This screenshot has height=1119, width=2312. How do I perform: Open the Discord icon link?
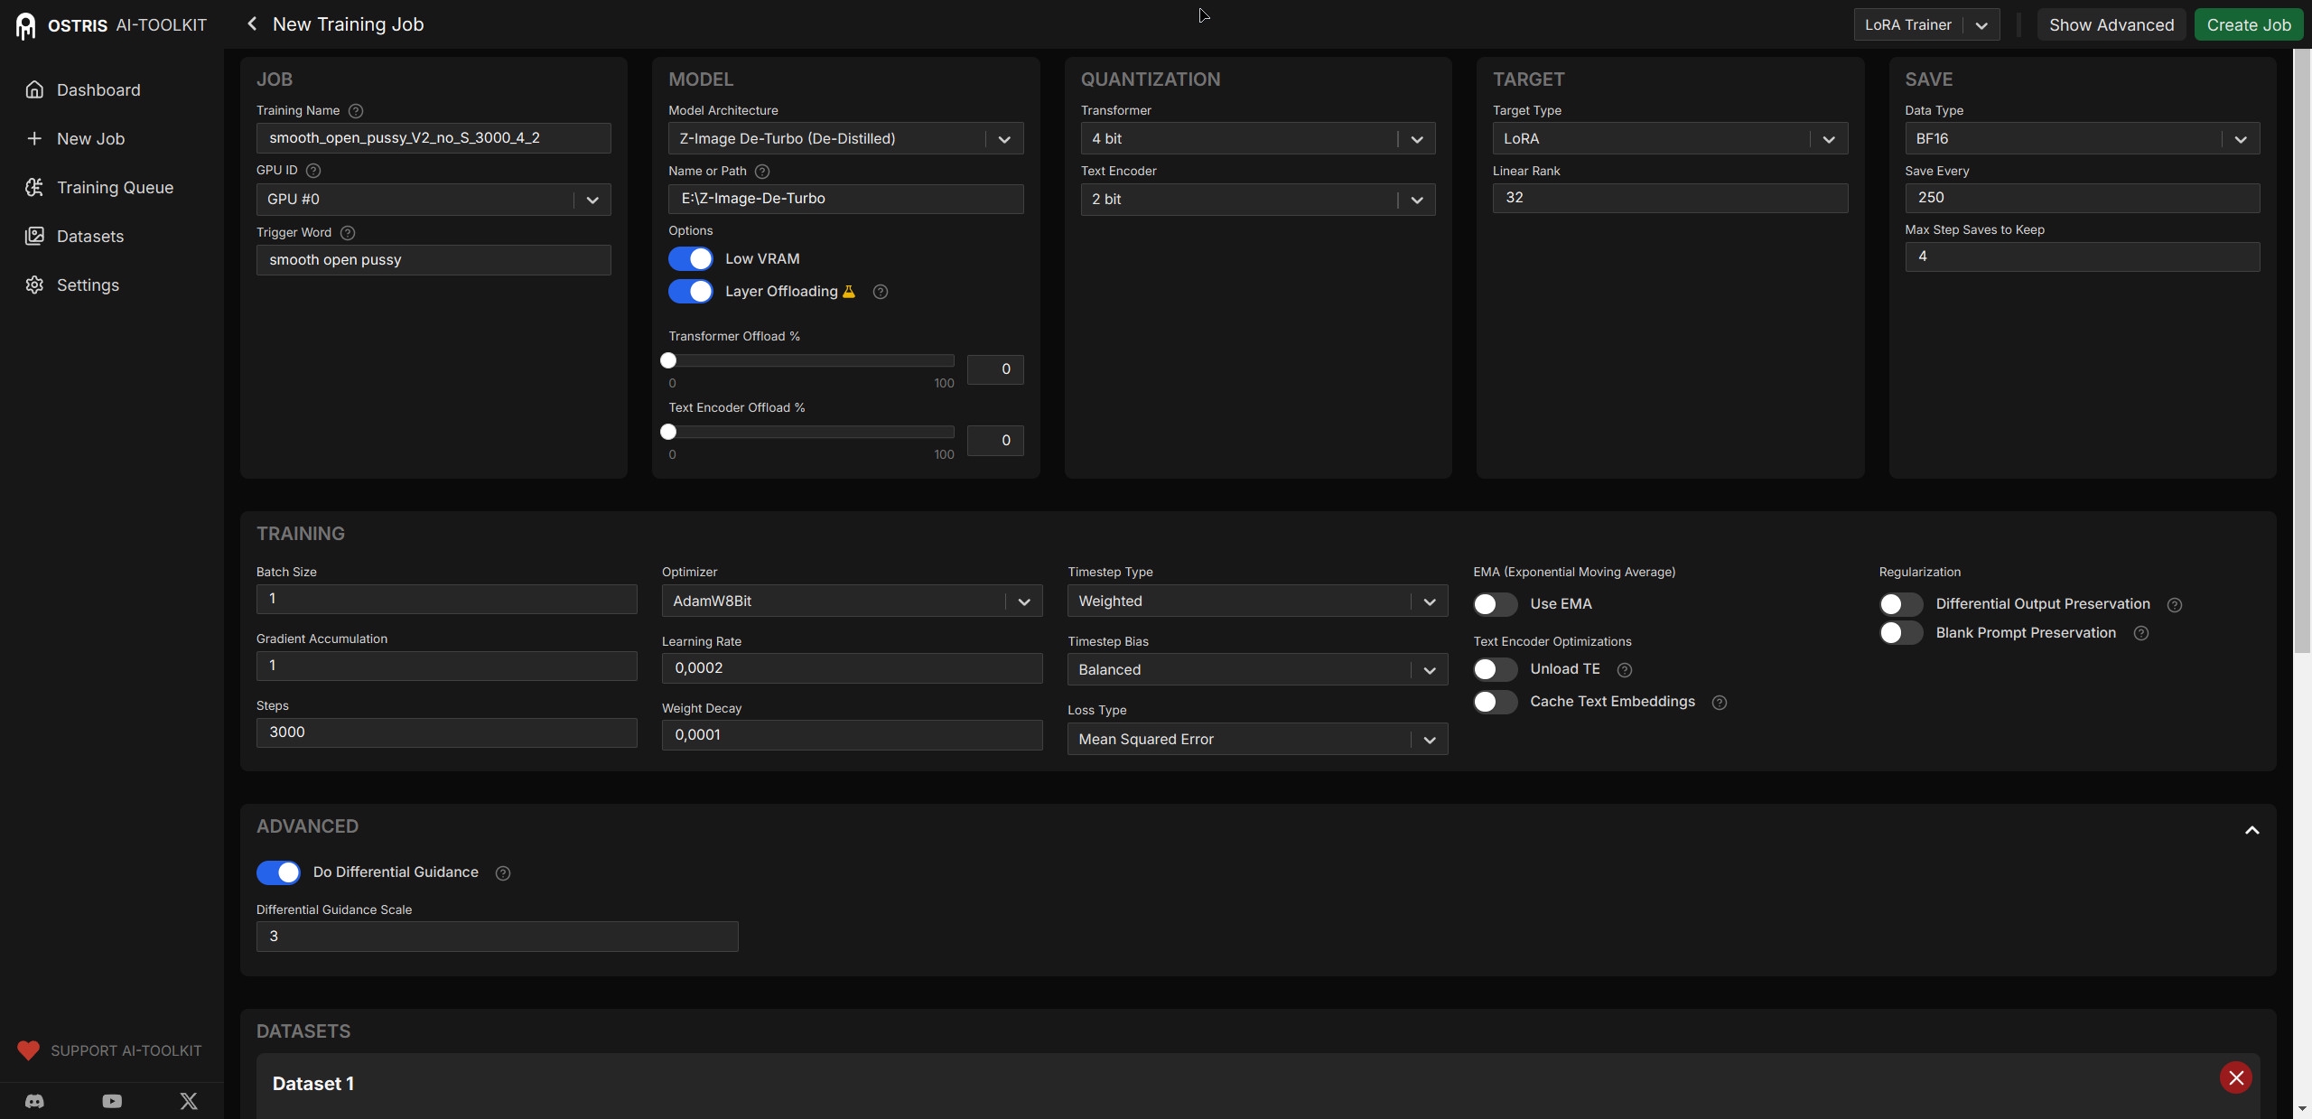point(34,1101)
